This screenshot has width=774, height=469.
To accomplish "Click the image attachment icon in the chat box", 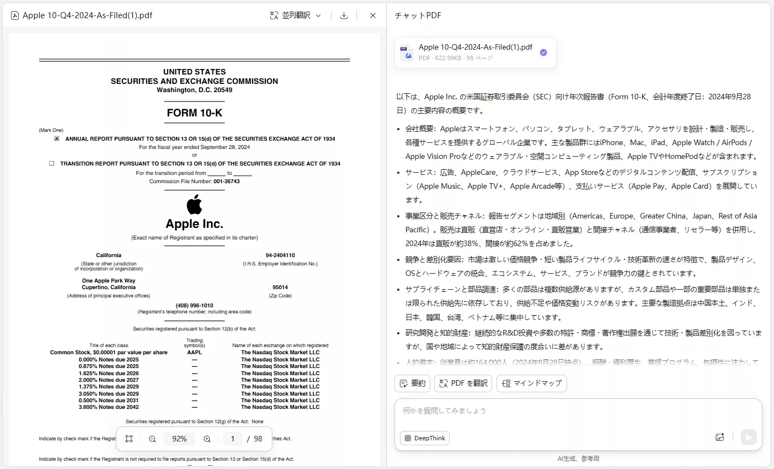I will point(720,437).
